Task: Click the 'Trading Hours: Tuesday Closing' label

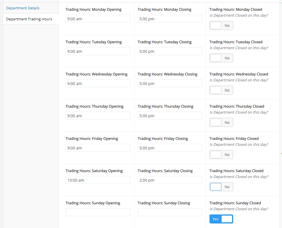Action: [x=165, y=42]
